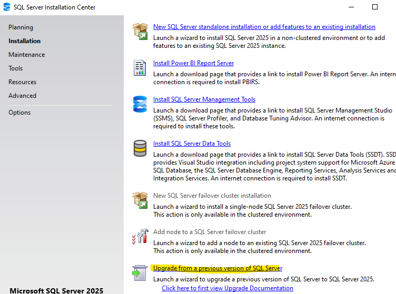Open Install SQL Server Data Tools link

(x=192, y=144)
